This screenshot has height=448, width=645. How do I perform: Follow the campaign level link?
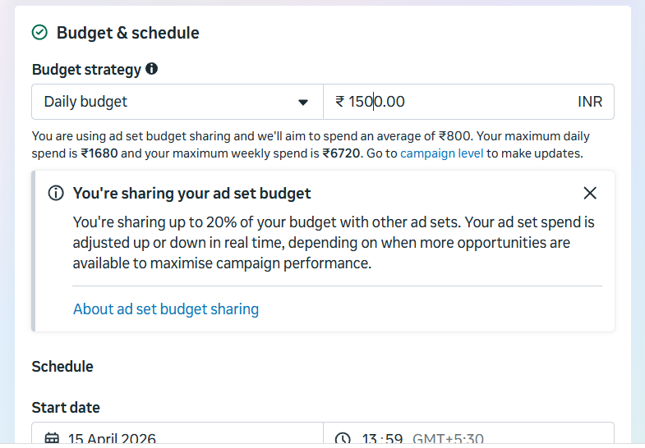pos(442,153)
